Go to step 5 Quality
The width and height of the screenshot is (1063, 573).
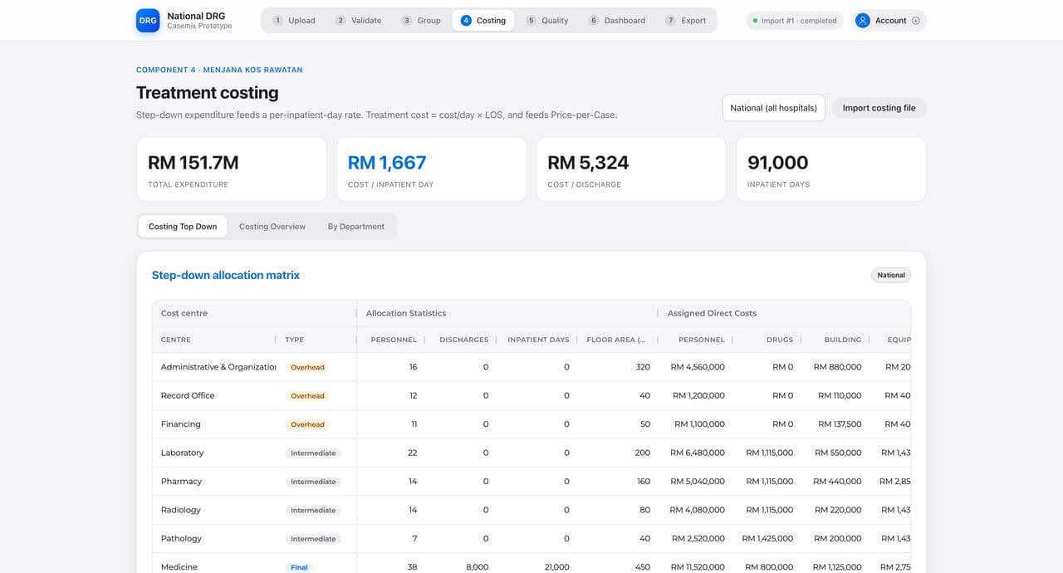[547, 21]
